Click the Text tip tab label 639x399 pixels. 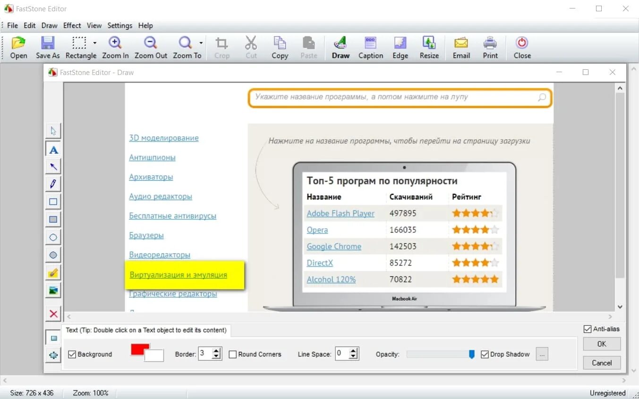pyautogui.click(x=146, y=330)
